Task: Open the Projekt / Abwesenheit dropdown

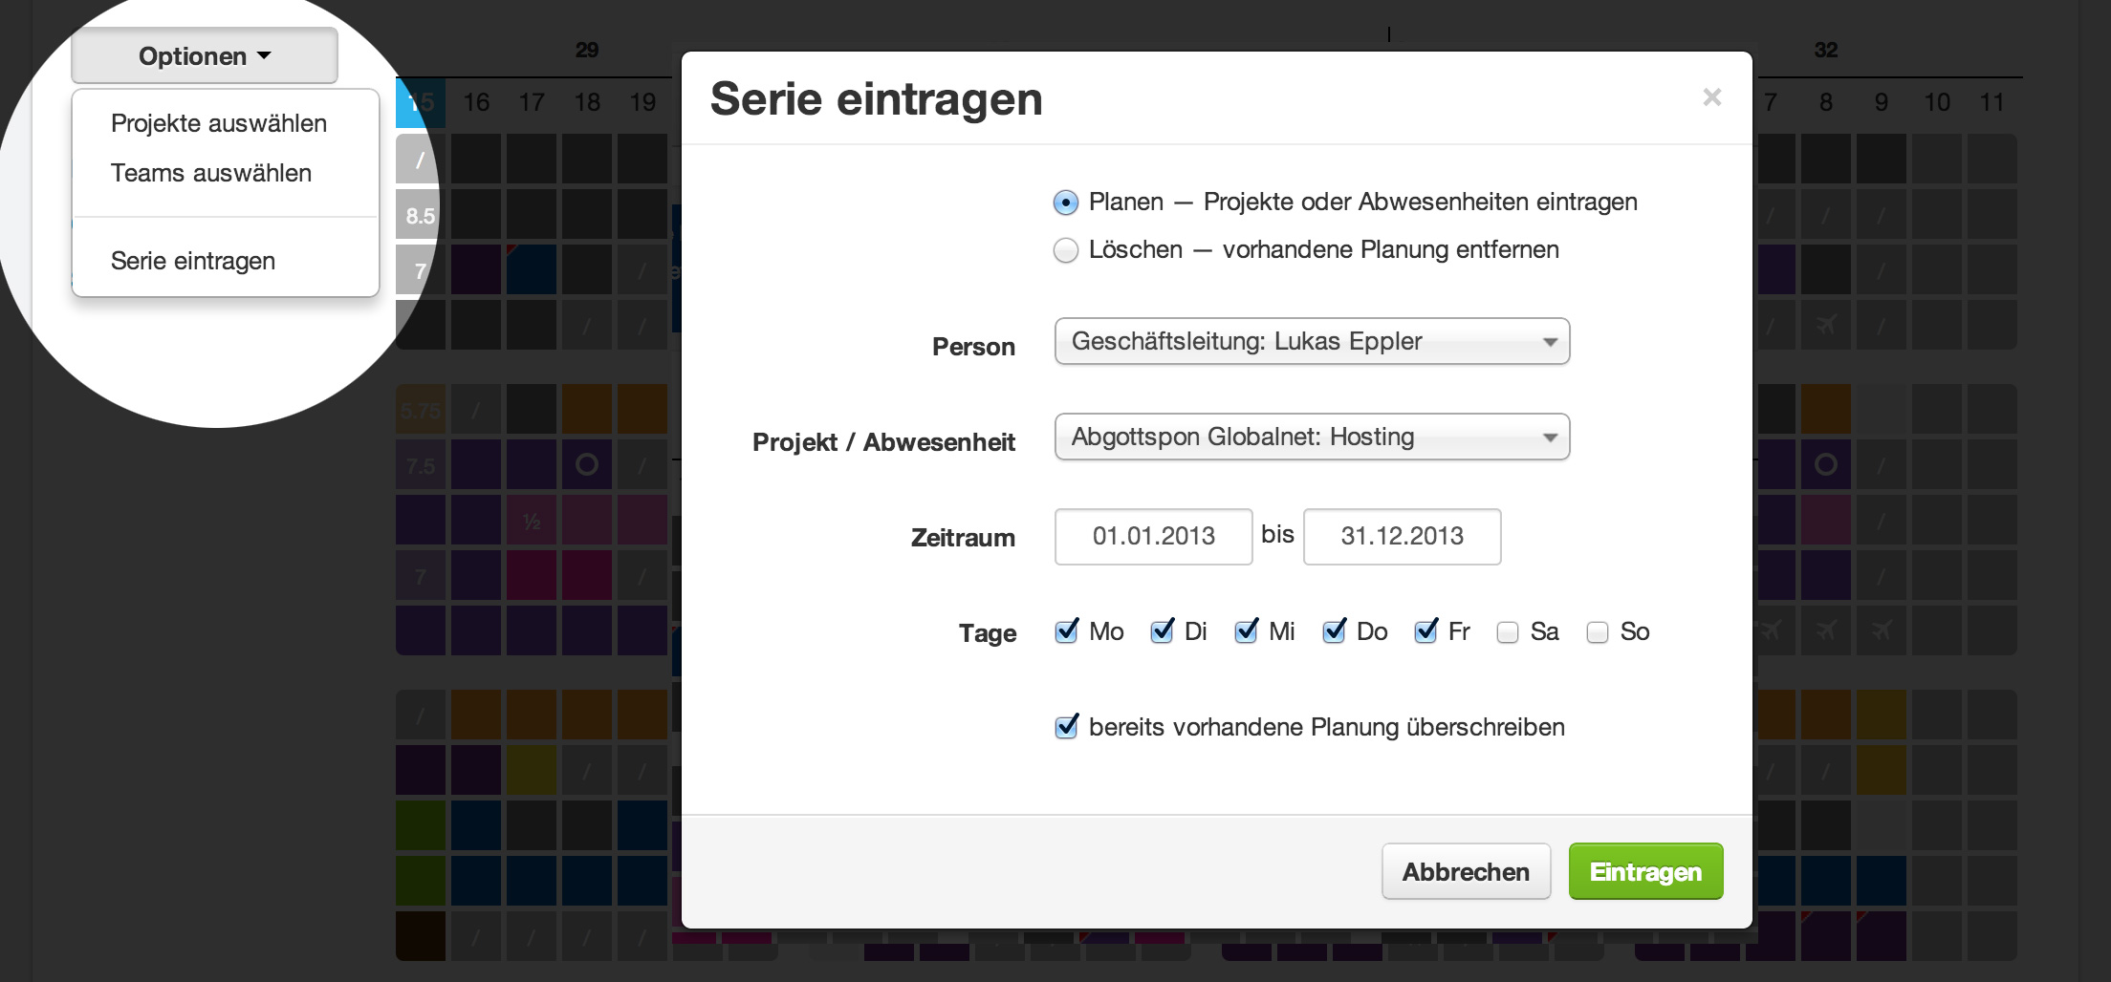Action: point(1311,438)
